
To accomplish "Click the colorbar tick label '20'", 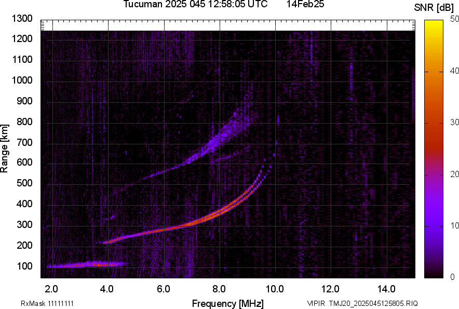I will click(455, 174).
